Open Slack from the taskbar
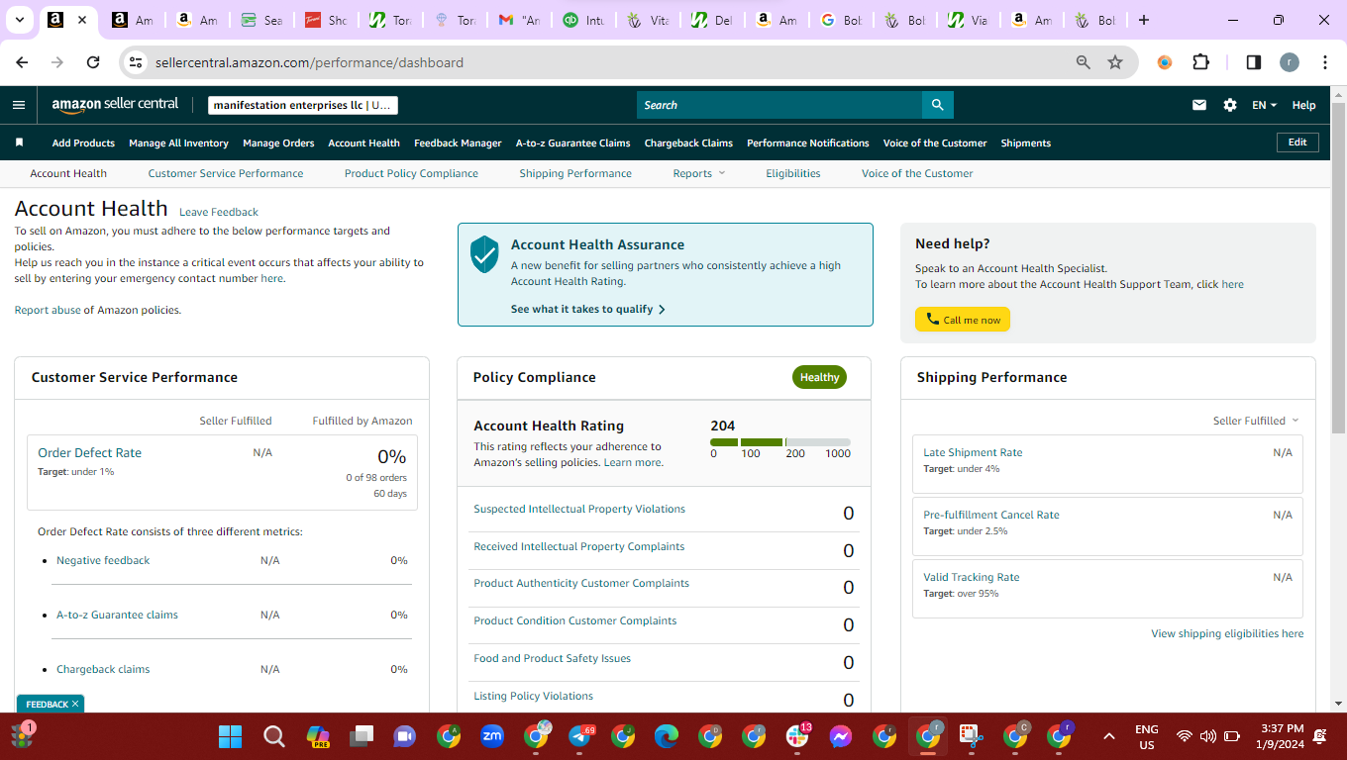The image size is (1347, 760). (797, 736)
